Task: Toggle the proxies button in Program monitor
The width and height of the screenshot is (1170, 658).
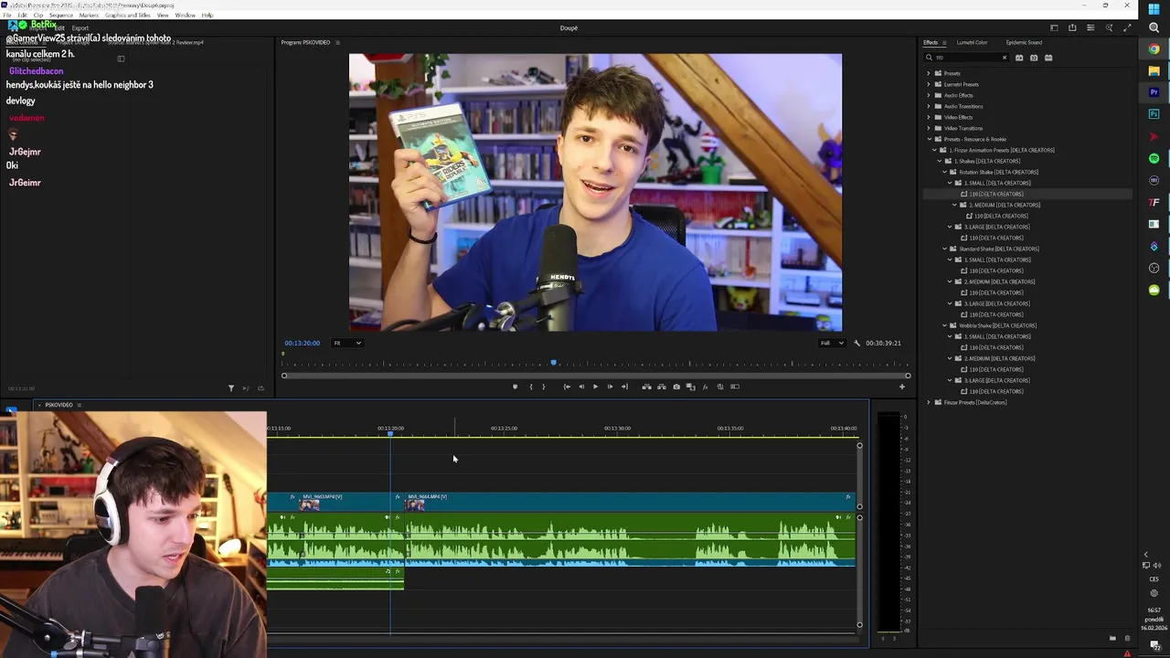Action: 720,387
